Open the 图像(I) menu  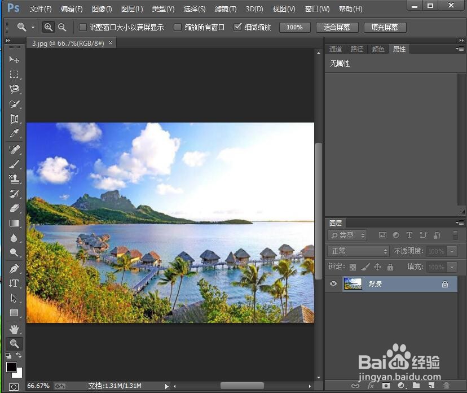click(x=102, y=9)
